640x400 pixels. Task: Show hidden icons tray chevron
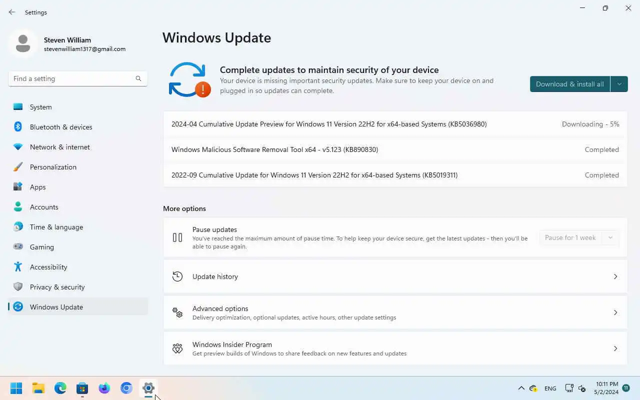coord(521,388)
